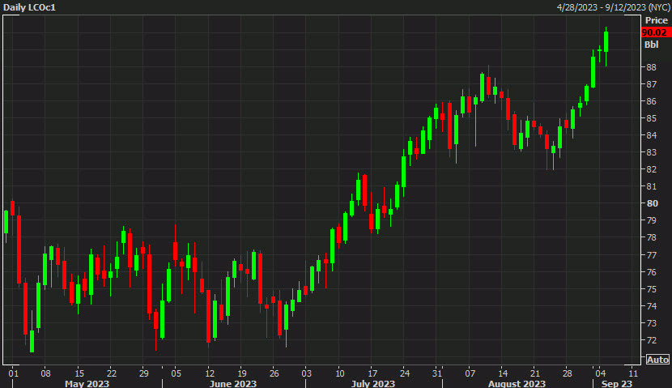Click the 87 price axis label
This screenshot has width=672, height=388.
[x=652, y=84]
